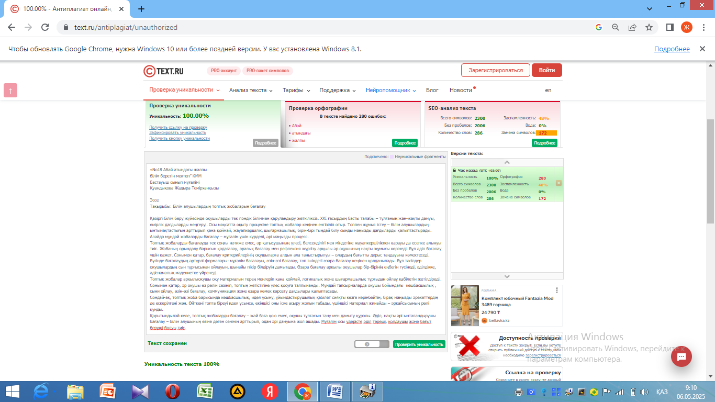Open the Новости page
The height and width of the screenshot is (402, 715).
461,90
